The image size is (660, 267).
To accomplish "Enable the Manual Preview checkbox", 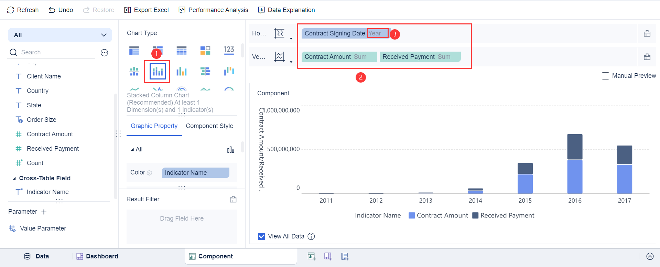I will (x=605, y=76).
